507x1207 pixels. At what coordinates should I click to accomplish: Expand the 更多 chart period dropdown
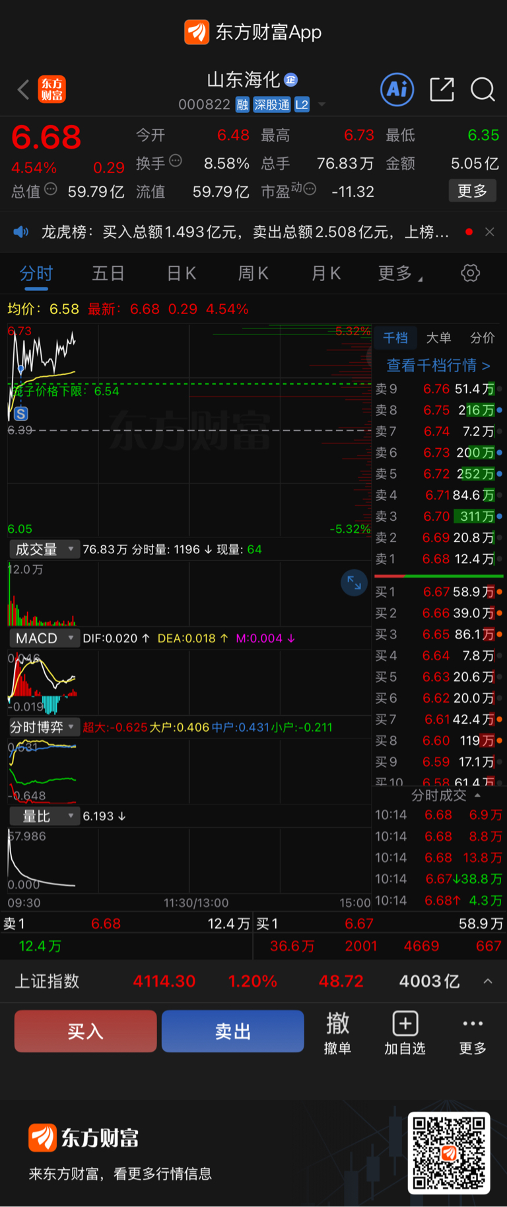[400, 274]
